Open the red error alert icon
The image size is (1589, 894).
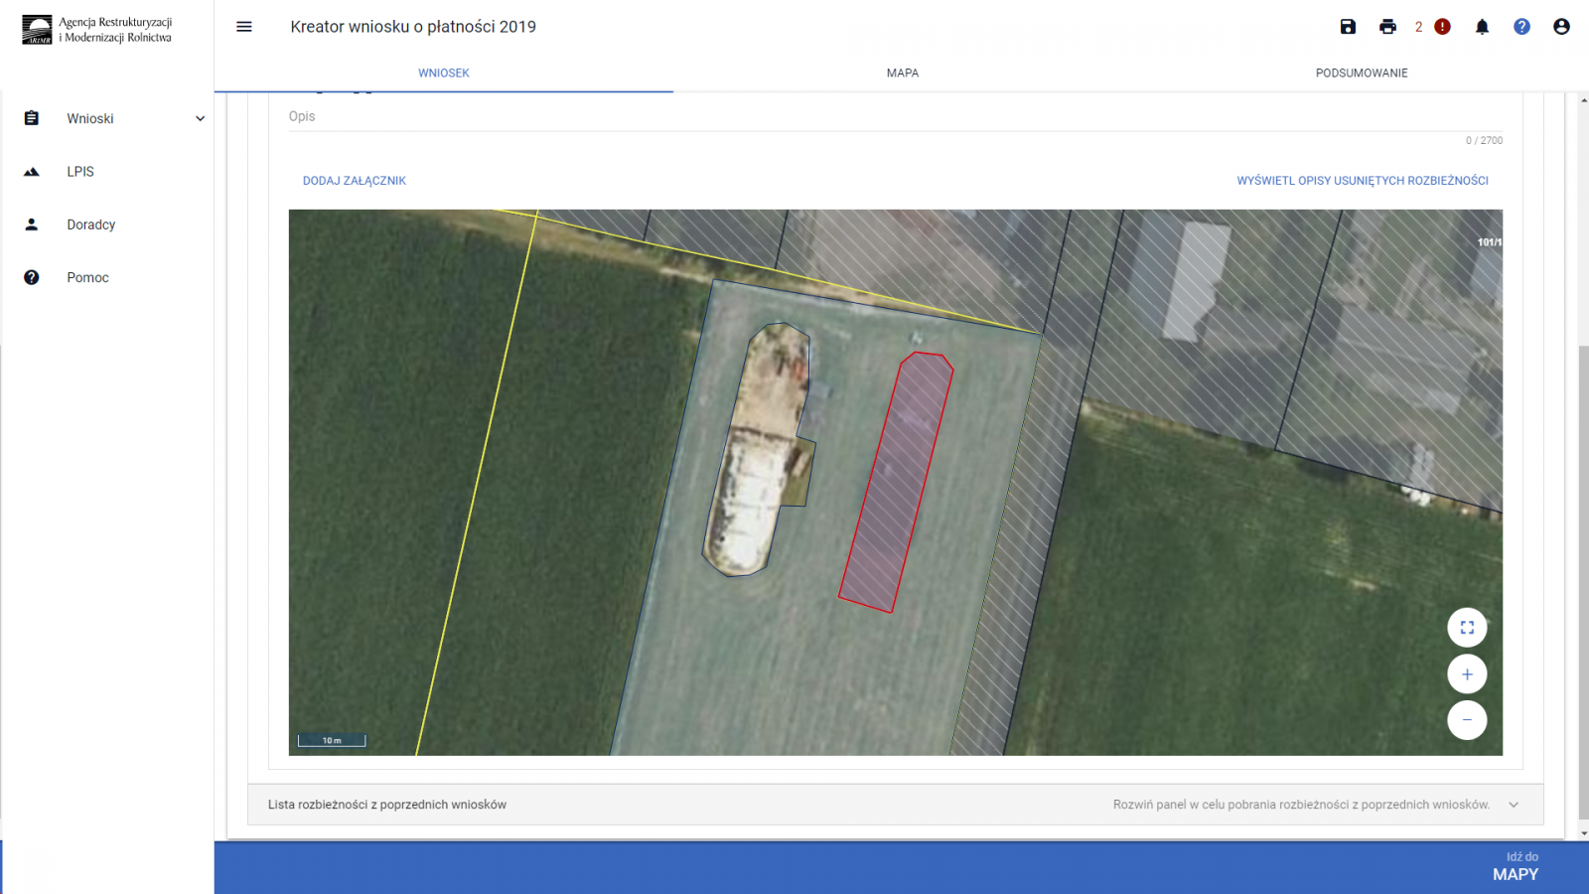coord(1442,27)
